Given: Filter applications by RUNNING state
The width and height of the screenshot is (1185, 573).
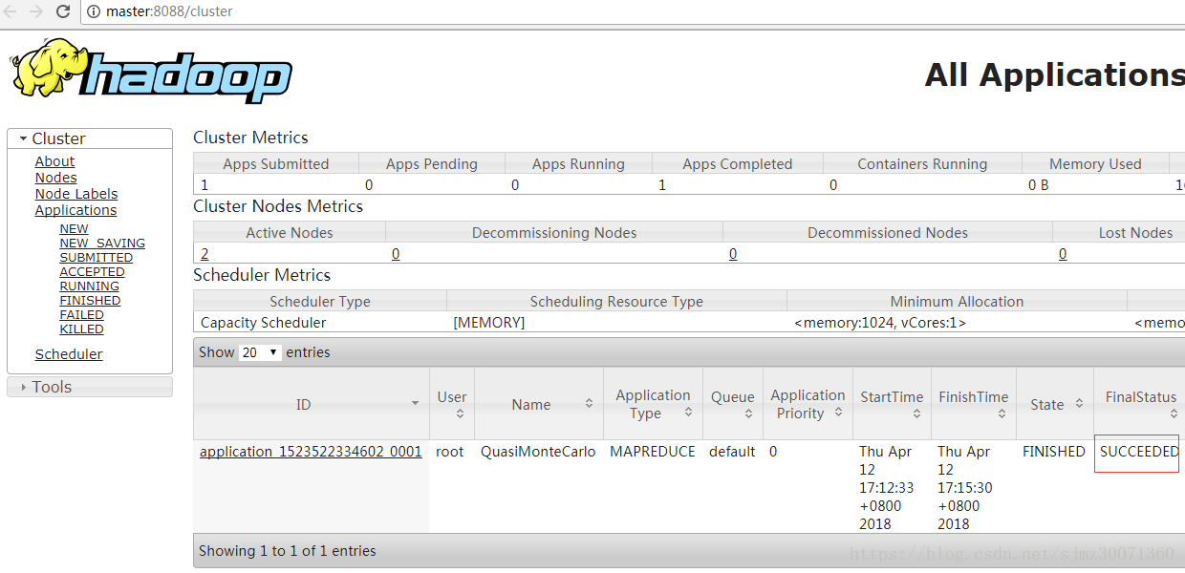Looking at the screenshot, I should [x=89, y=286].
